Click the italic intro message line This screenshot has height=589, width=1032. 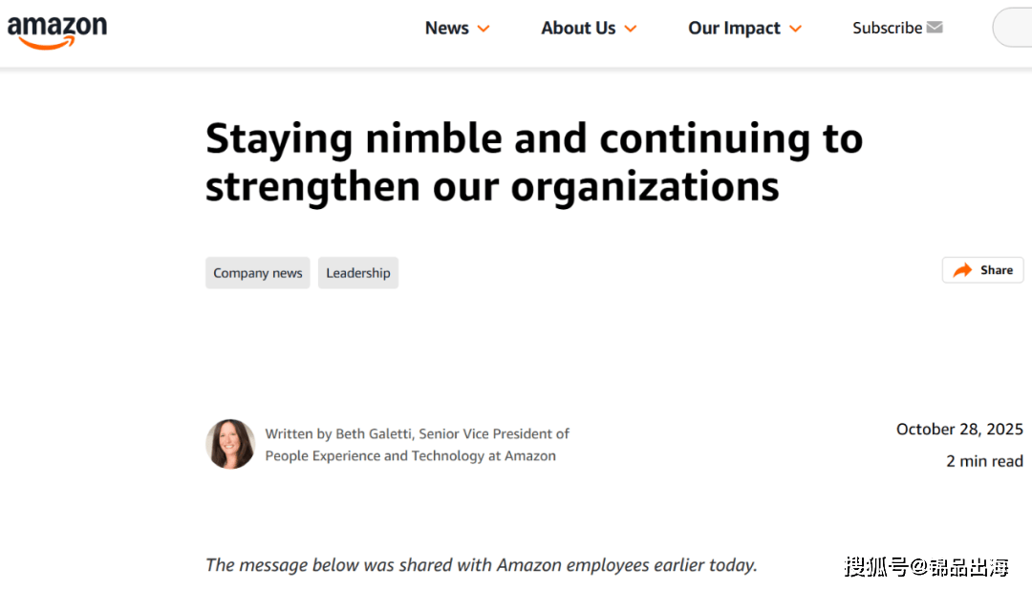[x=481, y=565]
